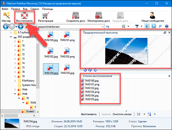
Task: Open the navigation history dropdown arrow
Action: [16, 27]
